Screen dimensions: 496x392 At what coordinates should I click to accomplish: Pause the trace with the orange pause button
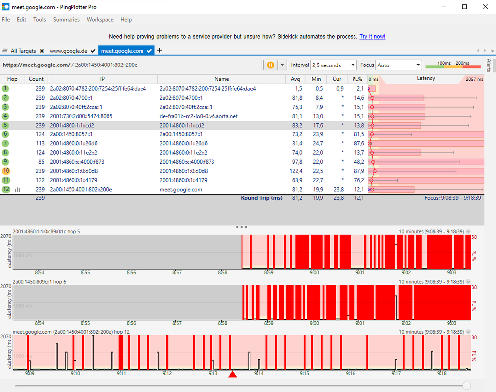coord(270,65)
